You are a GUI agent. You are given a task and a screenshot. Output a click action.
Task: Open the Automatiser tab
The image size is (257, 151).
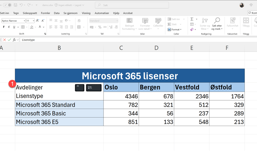point(102,13)
